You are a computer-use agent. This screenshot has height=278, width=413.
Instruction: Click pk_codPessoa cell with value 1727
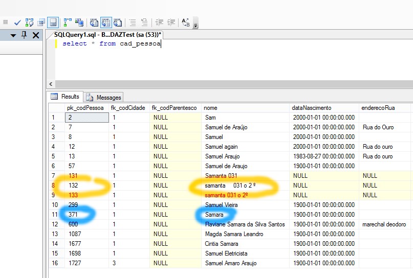pos(87,263)
